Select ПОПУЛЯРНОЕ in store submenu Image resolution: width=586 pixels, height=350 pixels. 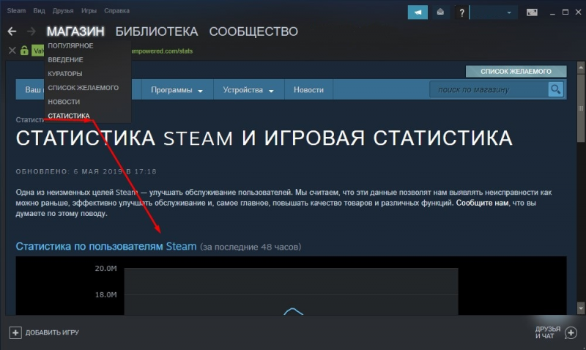[x=70, y=45]
